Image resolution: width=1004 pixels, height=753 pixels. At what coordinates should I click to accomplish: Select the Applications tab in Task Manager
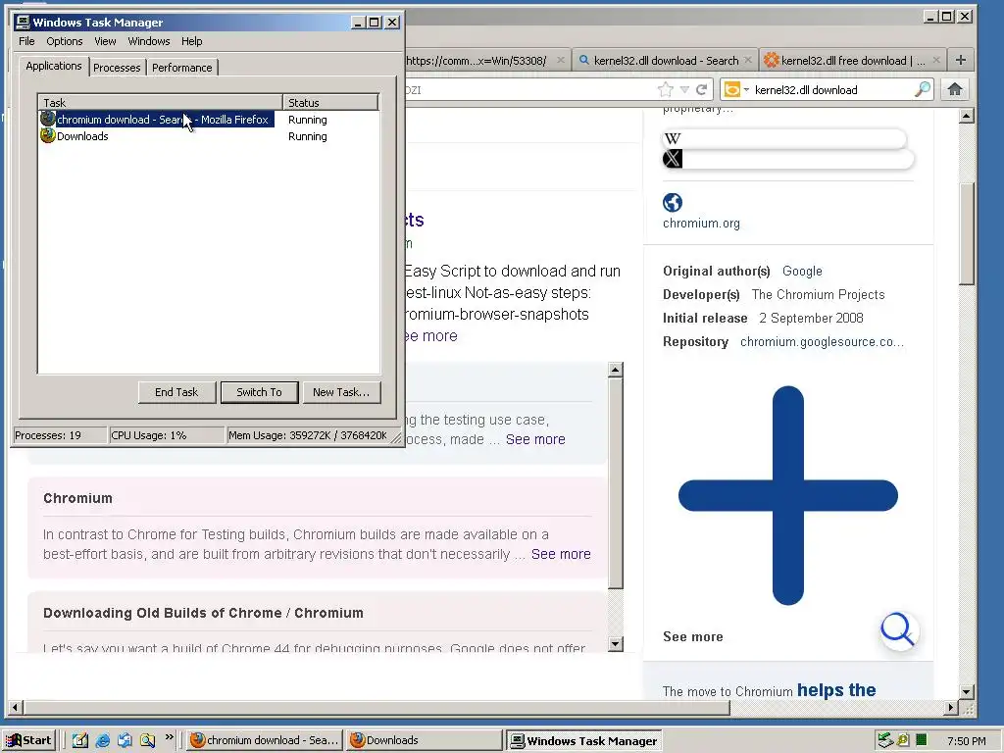(54, 66)
